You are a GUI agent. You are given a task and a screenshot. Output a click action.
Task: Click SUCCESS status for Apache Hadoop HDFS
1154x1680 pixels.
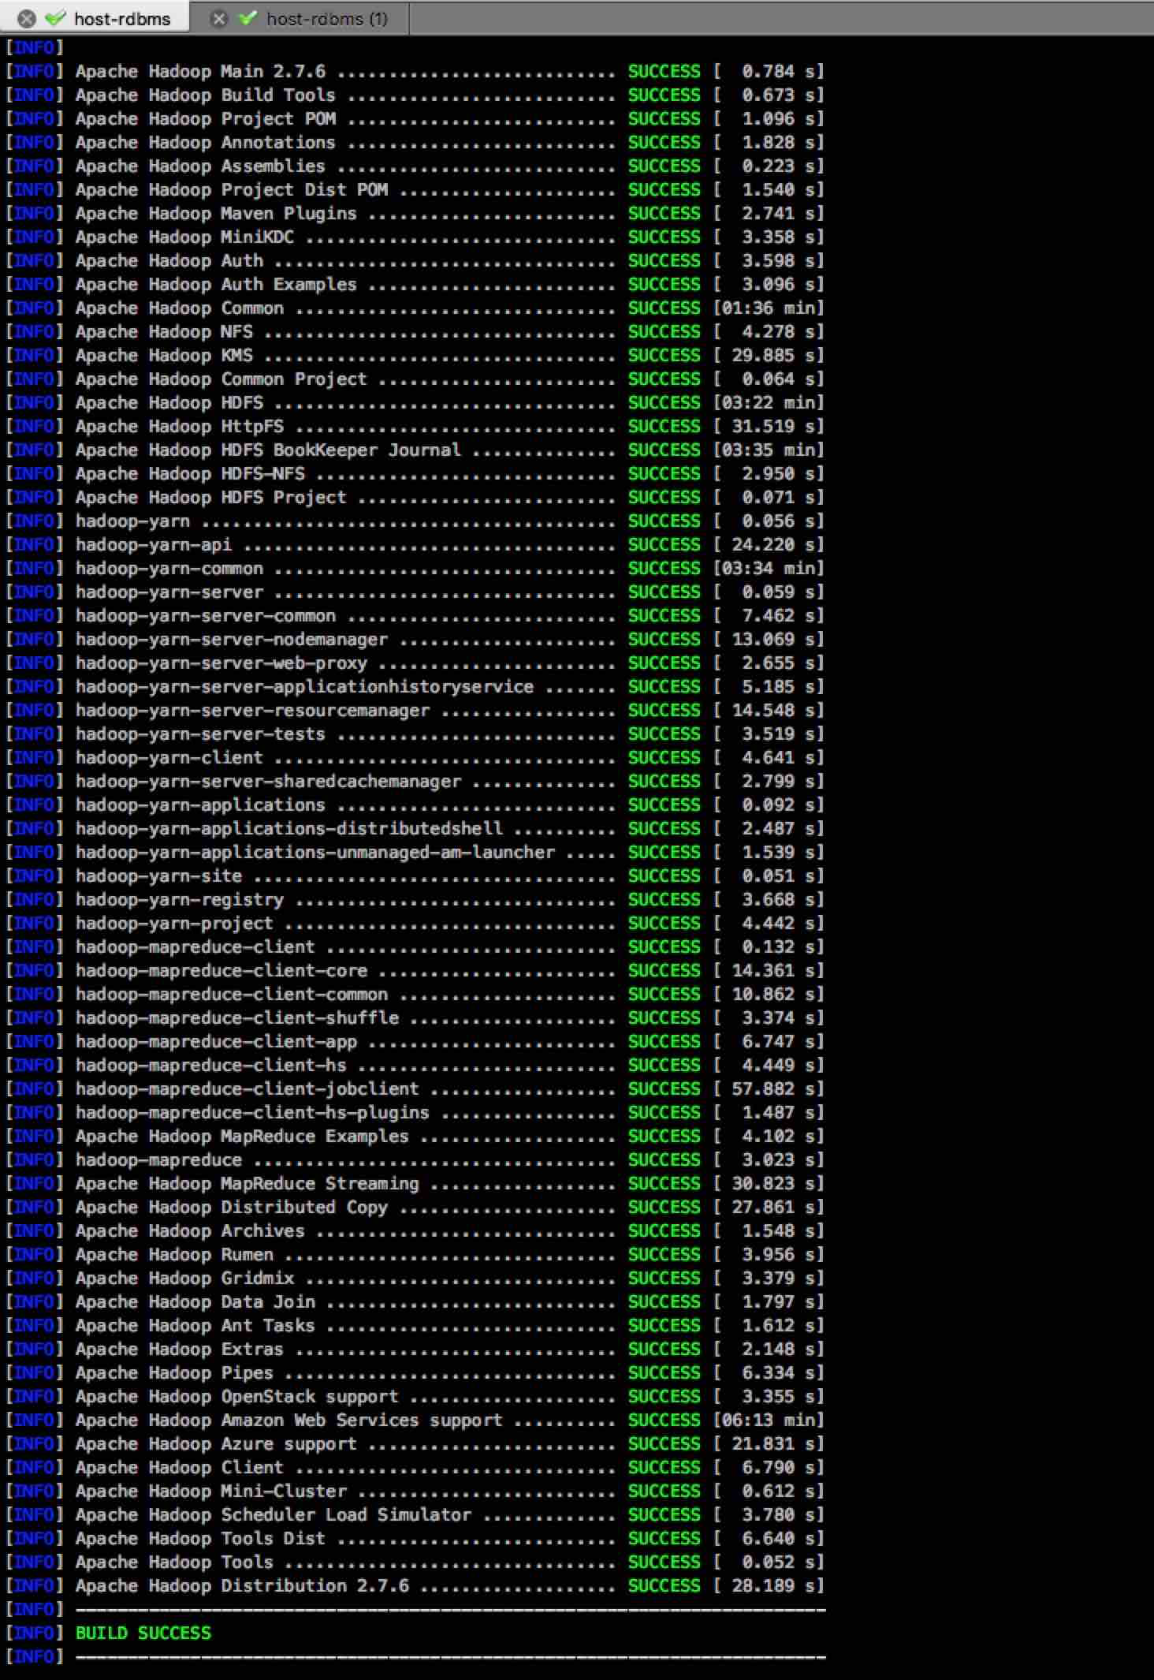coord(664,403)
